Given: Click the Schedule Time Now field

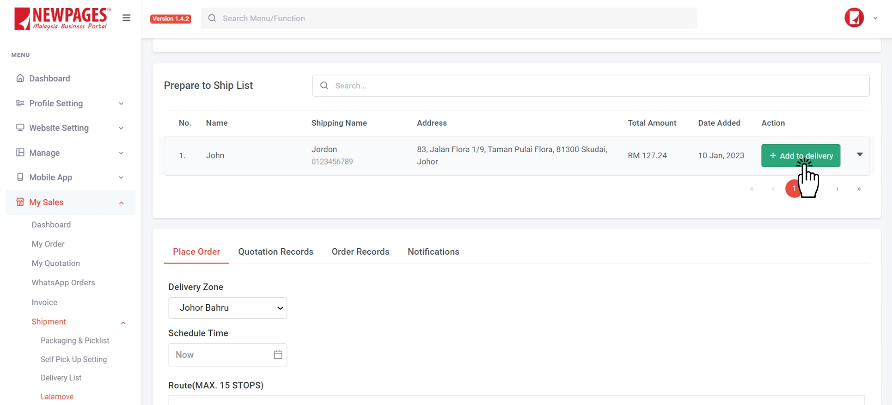Looking at the screenshot, I should 227,354.
